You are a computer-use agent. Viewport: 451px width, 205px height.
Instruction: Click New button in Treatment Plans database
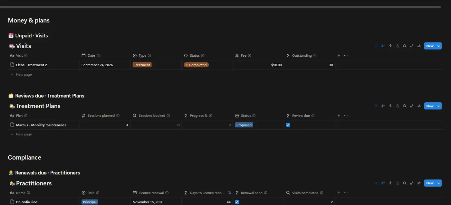click(430, 106)
